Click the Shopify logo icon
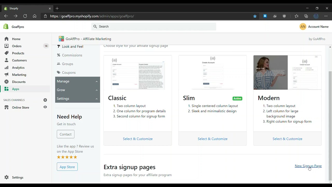This screenshot has width=332, height=187. click(x=6, y=26)
